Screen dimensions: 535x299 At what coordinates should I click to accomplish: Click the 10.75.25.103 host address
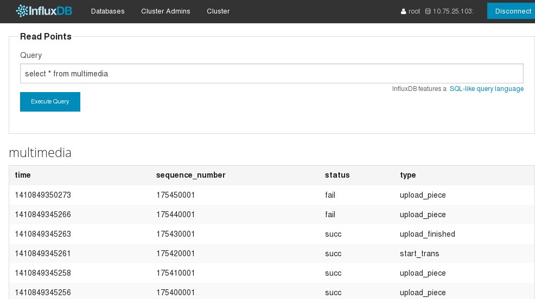(453, 11)
